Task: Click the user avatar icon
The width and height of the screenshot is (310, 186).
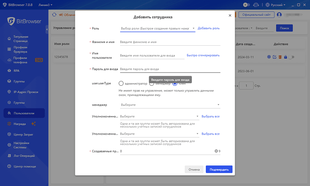Action: pyautogui.click(x=279, y=15)
